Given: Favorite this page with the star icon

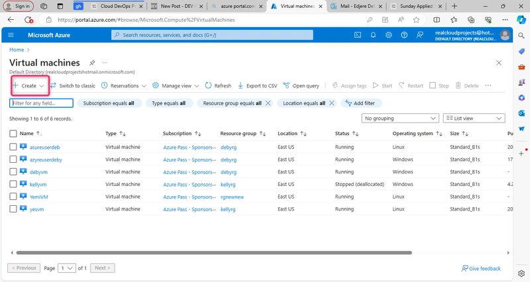Looking at the screenshot, I should click(x=417, y=20).
